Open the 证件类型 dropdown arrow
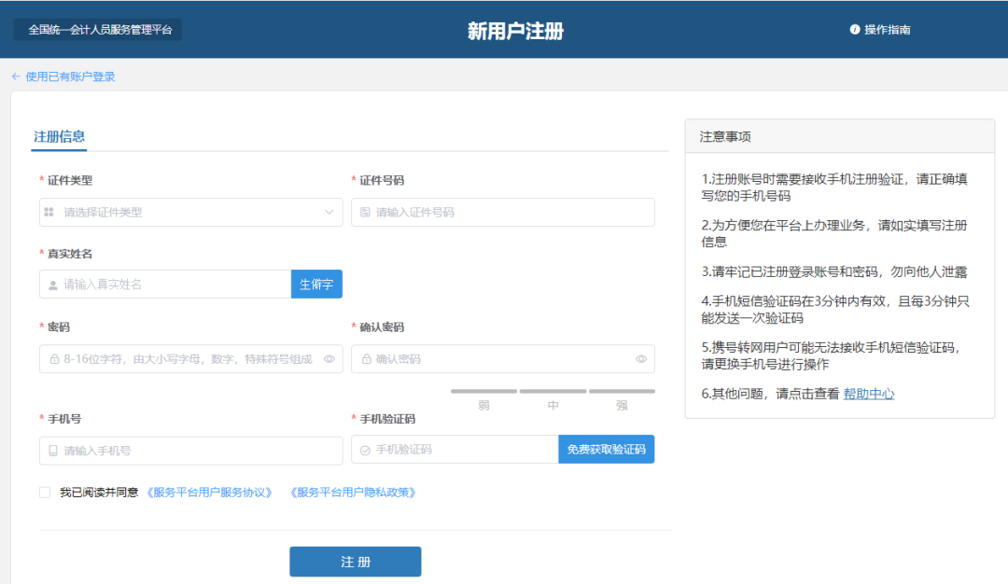Screen dimensions: 1008x584 tap(329, 212)
